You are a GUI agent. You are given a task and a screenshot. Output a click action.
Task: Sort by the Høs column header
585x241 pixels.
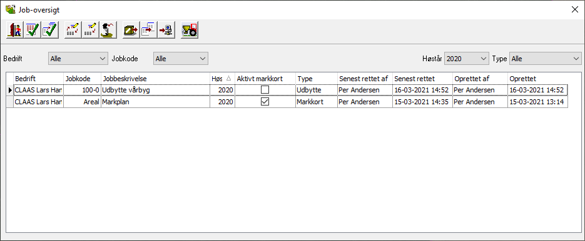tap(222, 79)
